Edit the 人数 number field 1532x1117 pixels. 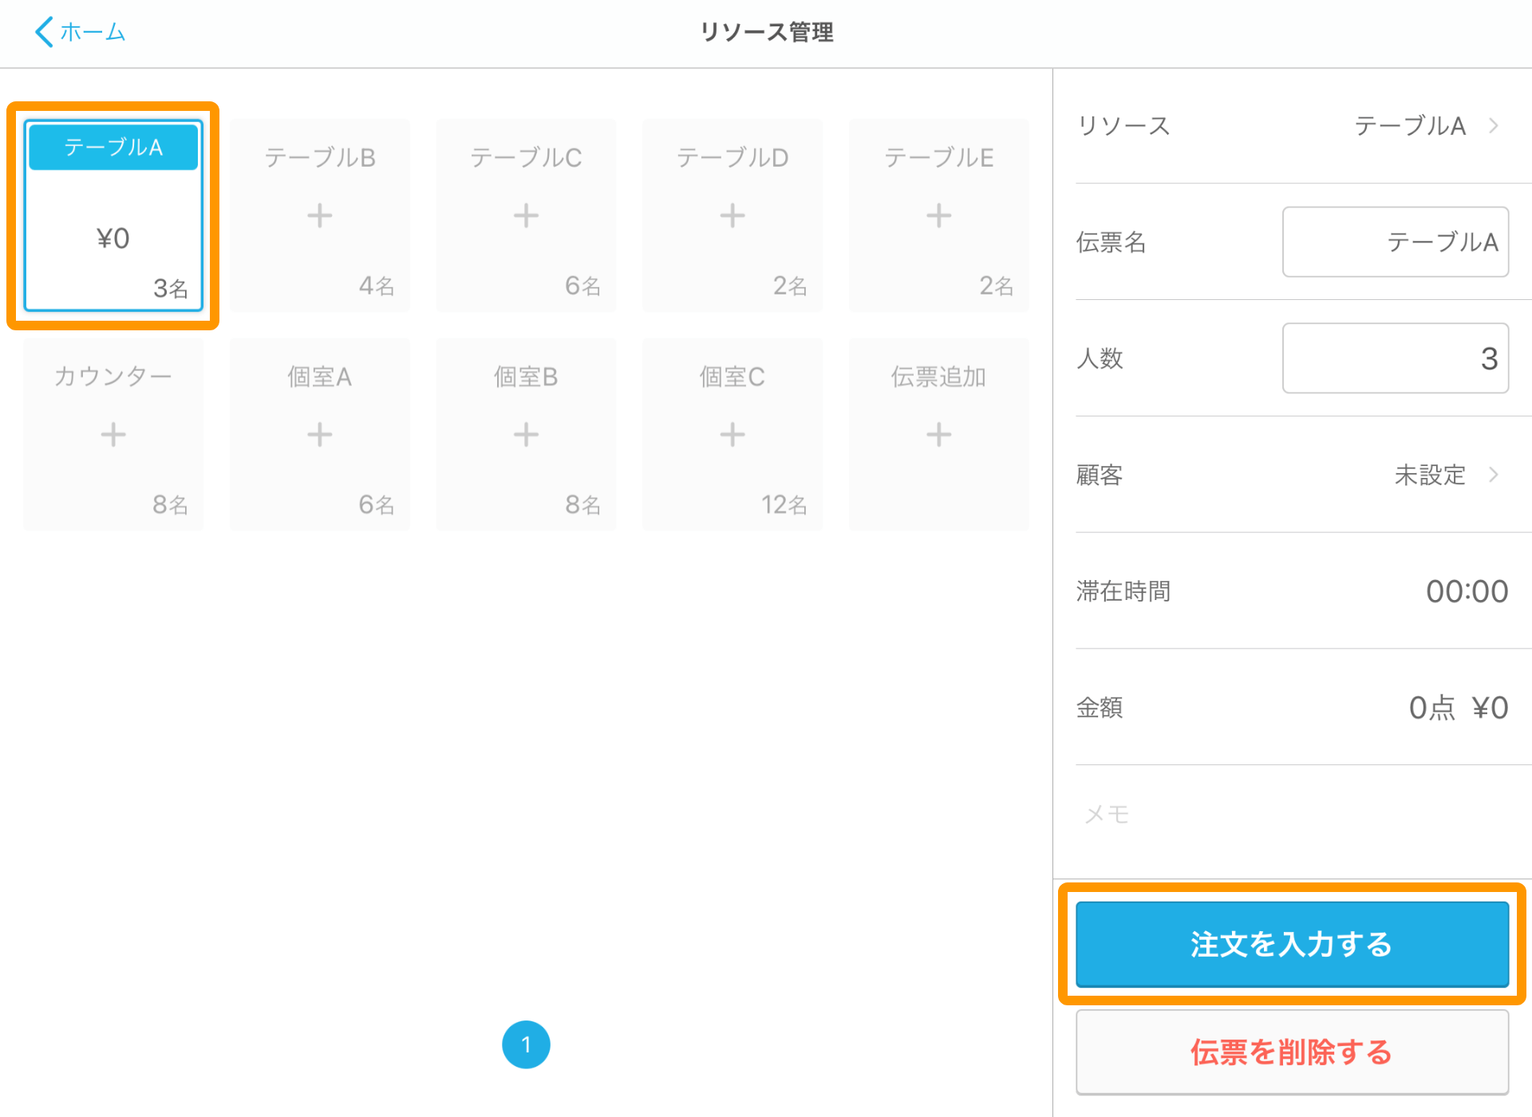[x=1395, y=358]
